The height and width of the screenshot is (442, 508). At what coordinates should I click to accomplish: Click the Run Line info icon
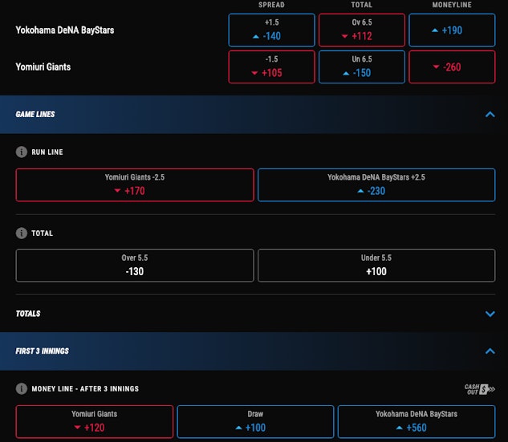tap(22, 152)
